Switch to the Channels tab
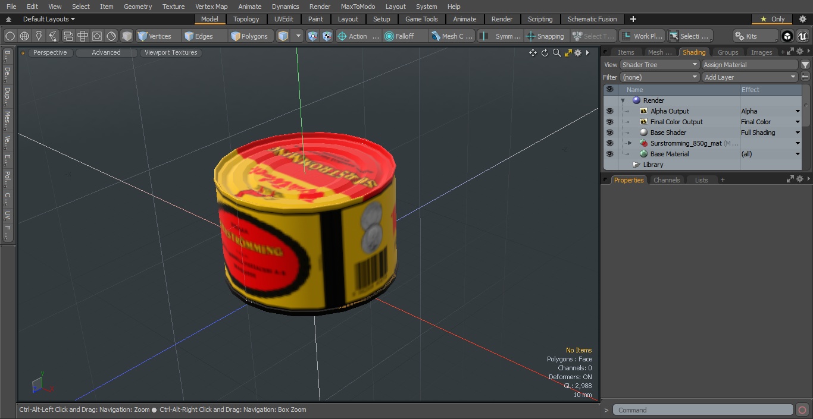813x419 pixels. [667, 180]
